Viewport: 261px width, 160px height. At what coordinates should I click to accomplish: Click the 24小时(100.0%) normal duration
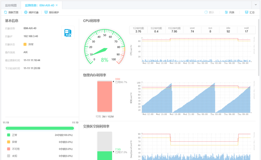pyautogui.click(x=64, y=135)
